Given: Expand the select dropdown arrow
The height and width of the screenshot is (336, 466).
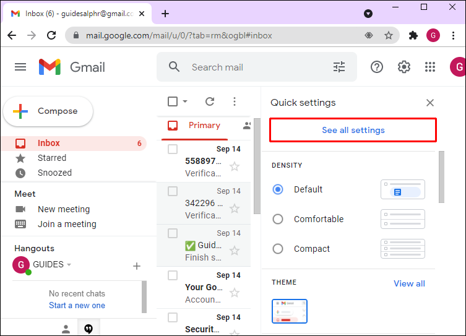Looking at the screenshot, I should tap(185, 101).
